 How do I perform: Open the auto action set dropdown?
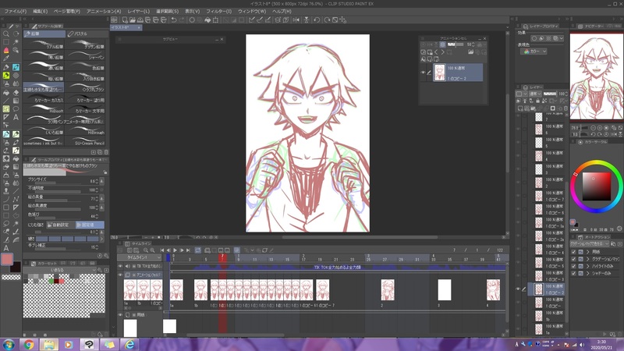click(591, 243)
